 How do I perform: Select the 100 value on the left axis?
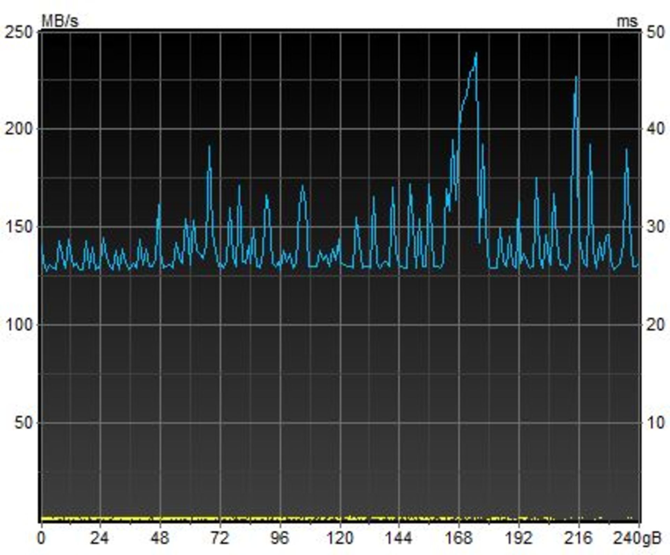click(x=18, y=325)
